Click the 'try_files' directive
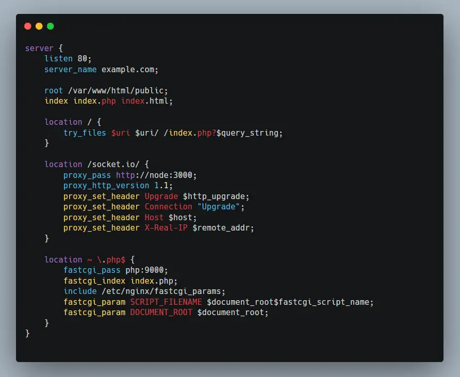This screenshot has height=377, width=460. pyautogui.click(x=85, y=133)
